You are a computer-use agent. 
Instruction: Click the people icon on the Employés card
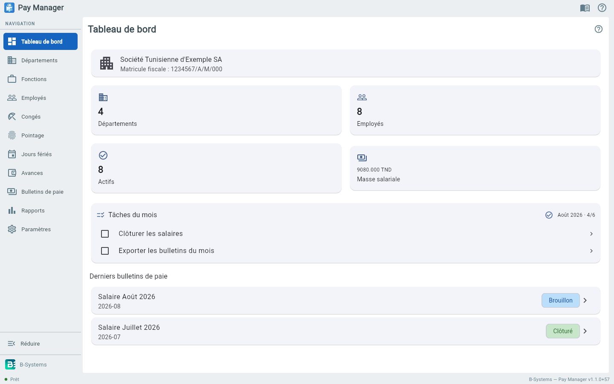click(362, 97)
